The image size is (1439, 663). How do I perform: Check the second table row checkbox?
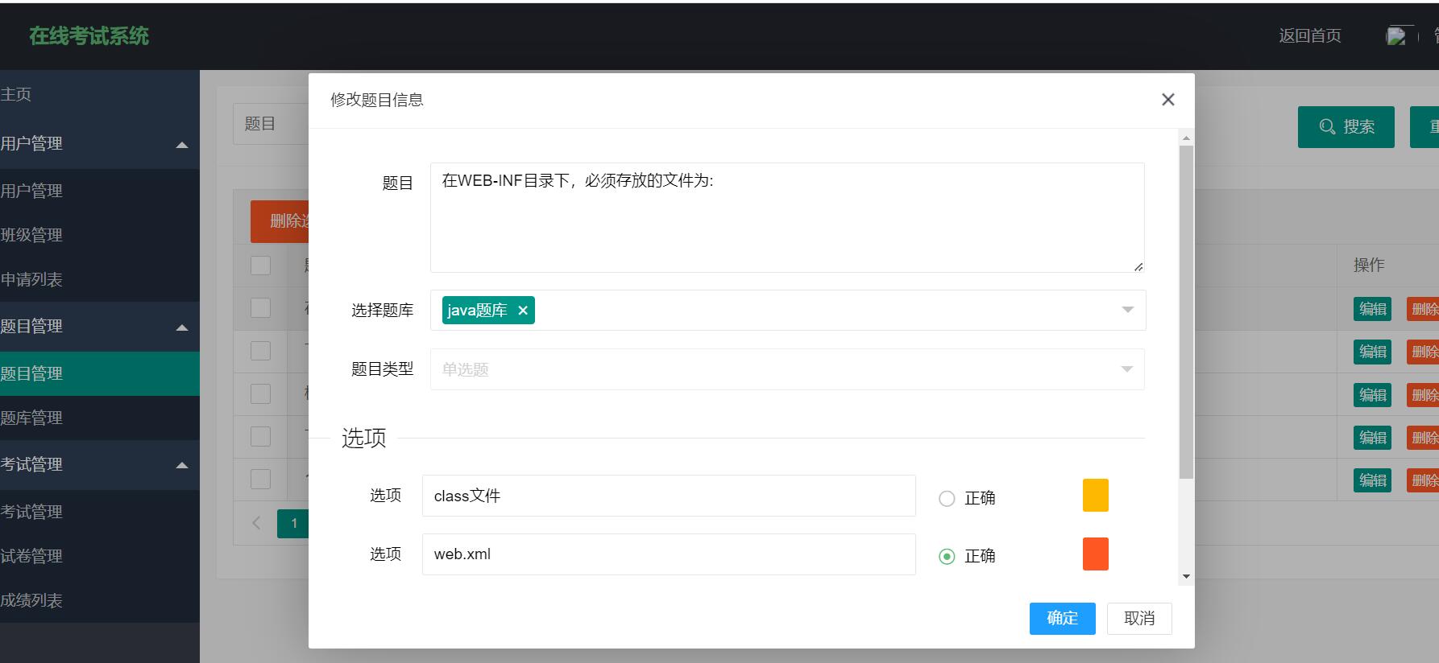(260, 351)
